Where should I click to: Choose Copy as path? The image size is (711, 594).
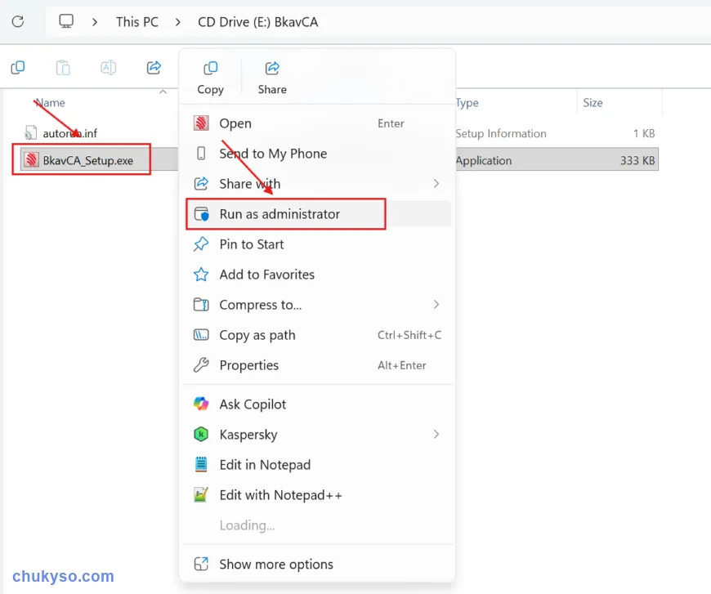click(317, 335)
